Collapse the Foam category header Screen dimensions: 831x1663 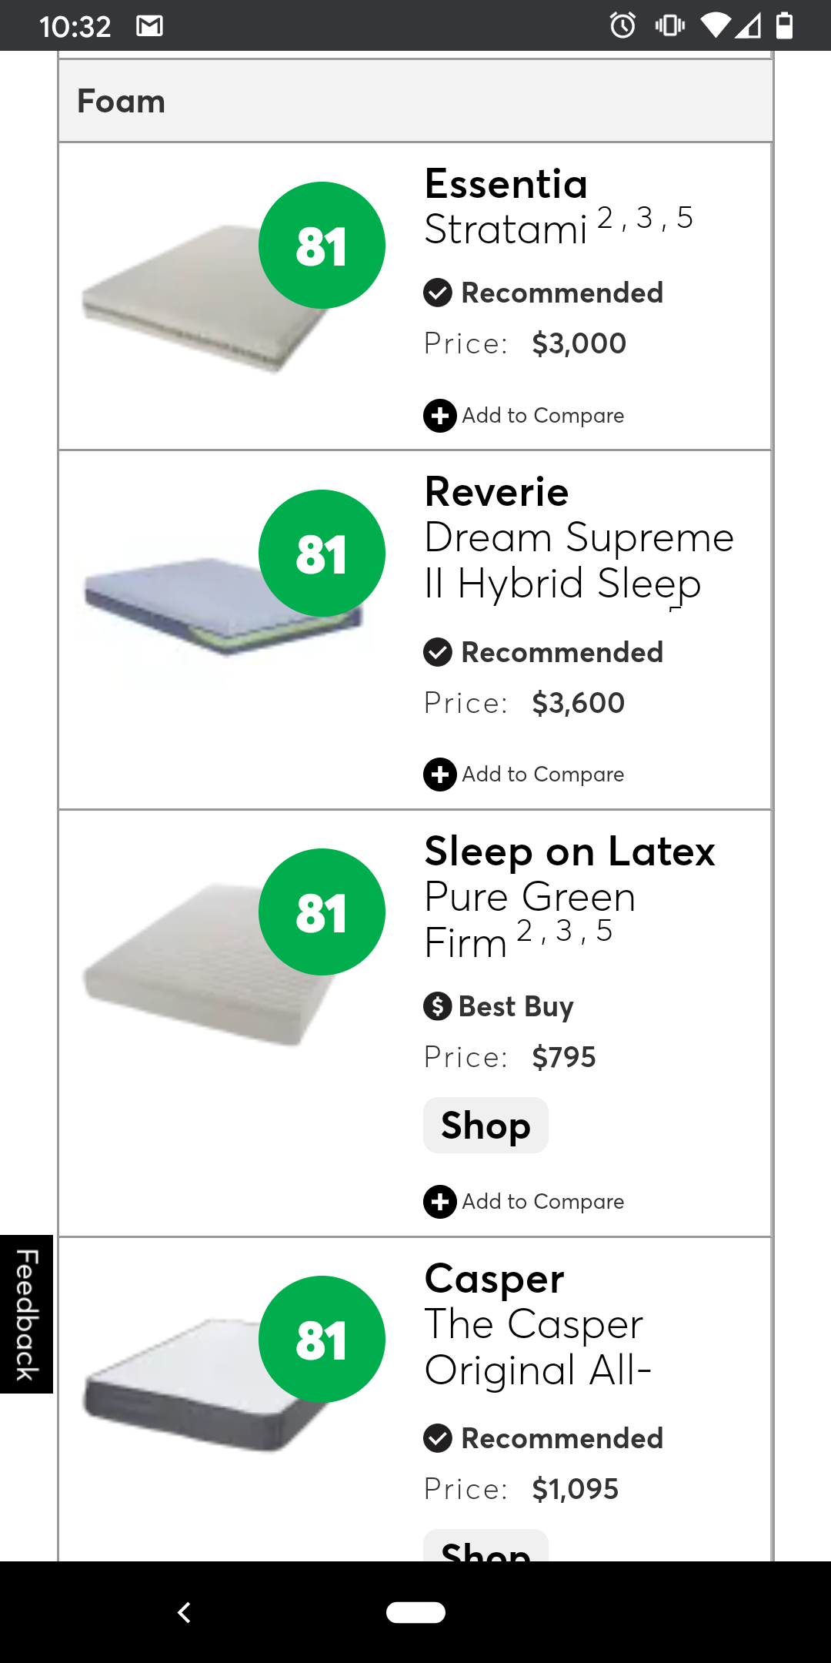pyautogui.click(x=415, y=101)
